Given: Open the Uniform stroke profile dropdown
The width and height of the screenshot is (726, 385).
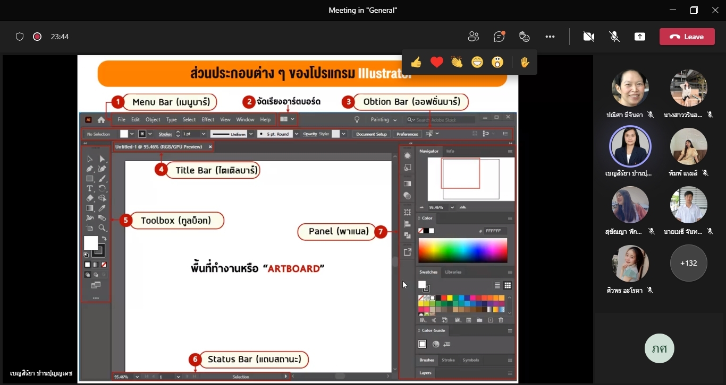Looking at the screenshot, I should pyautogui.click(x=251, y=134).
